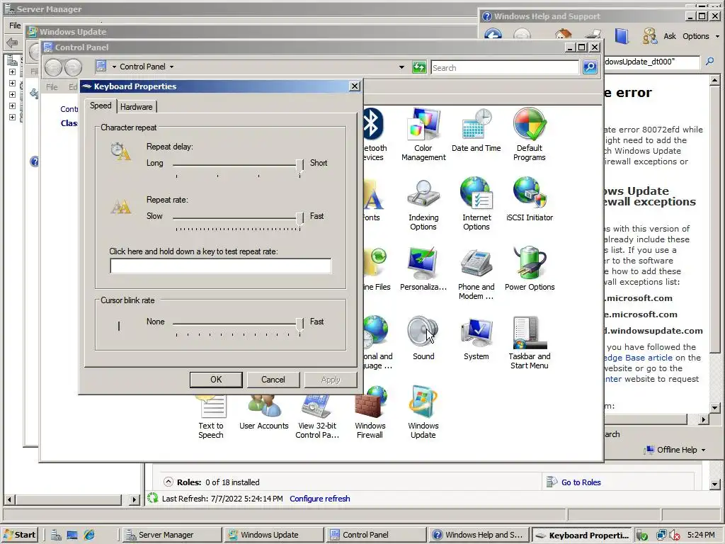Open Default Programs in Control Panel
This screenshot has height=544, width=725.
530,134
